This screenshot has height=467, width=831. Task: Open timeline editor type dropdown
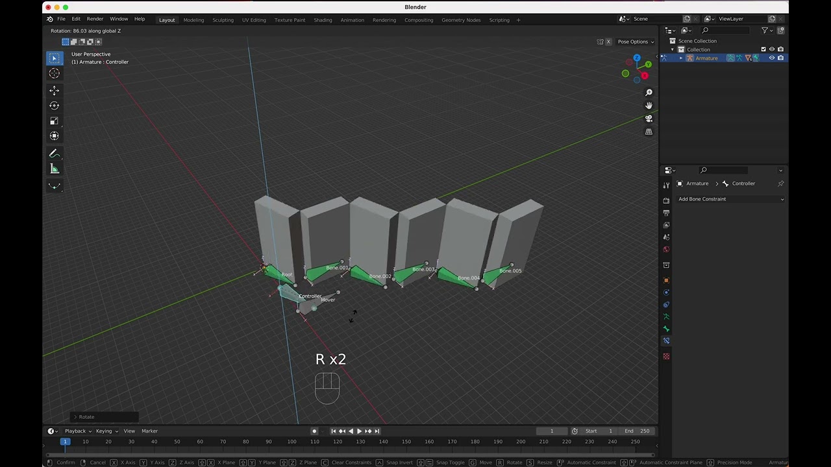coord(53,431)
